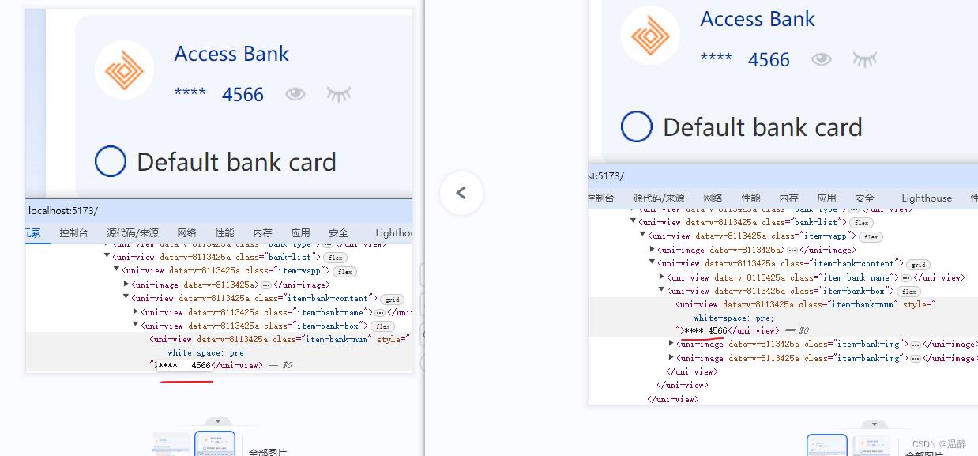Open 源代码/来源 tab in left DevTools
The height and width of the screenshot is (456, 978).
133,233
